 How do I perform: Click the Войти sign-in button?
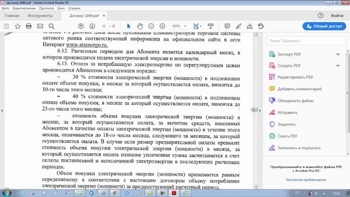pos(337,15)
